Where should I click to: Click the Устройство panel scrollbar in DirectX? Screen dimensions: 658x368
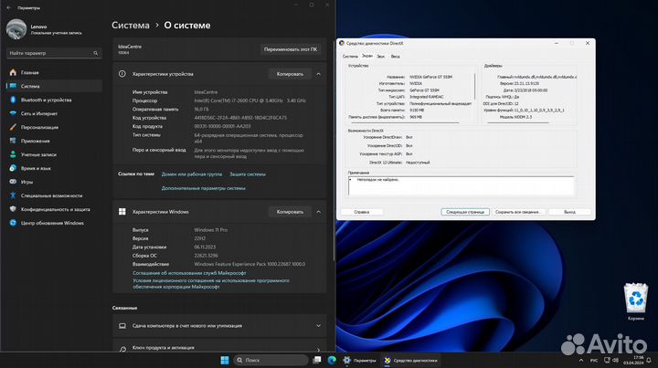click(x=474, y=86)
